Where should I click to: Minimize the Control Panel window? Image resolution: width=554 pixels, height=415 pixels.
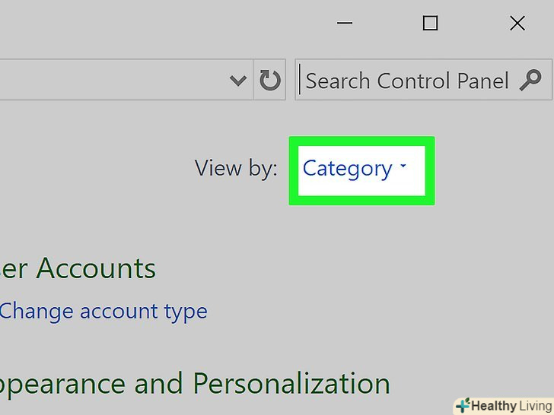tap(344, 24)
